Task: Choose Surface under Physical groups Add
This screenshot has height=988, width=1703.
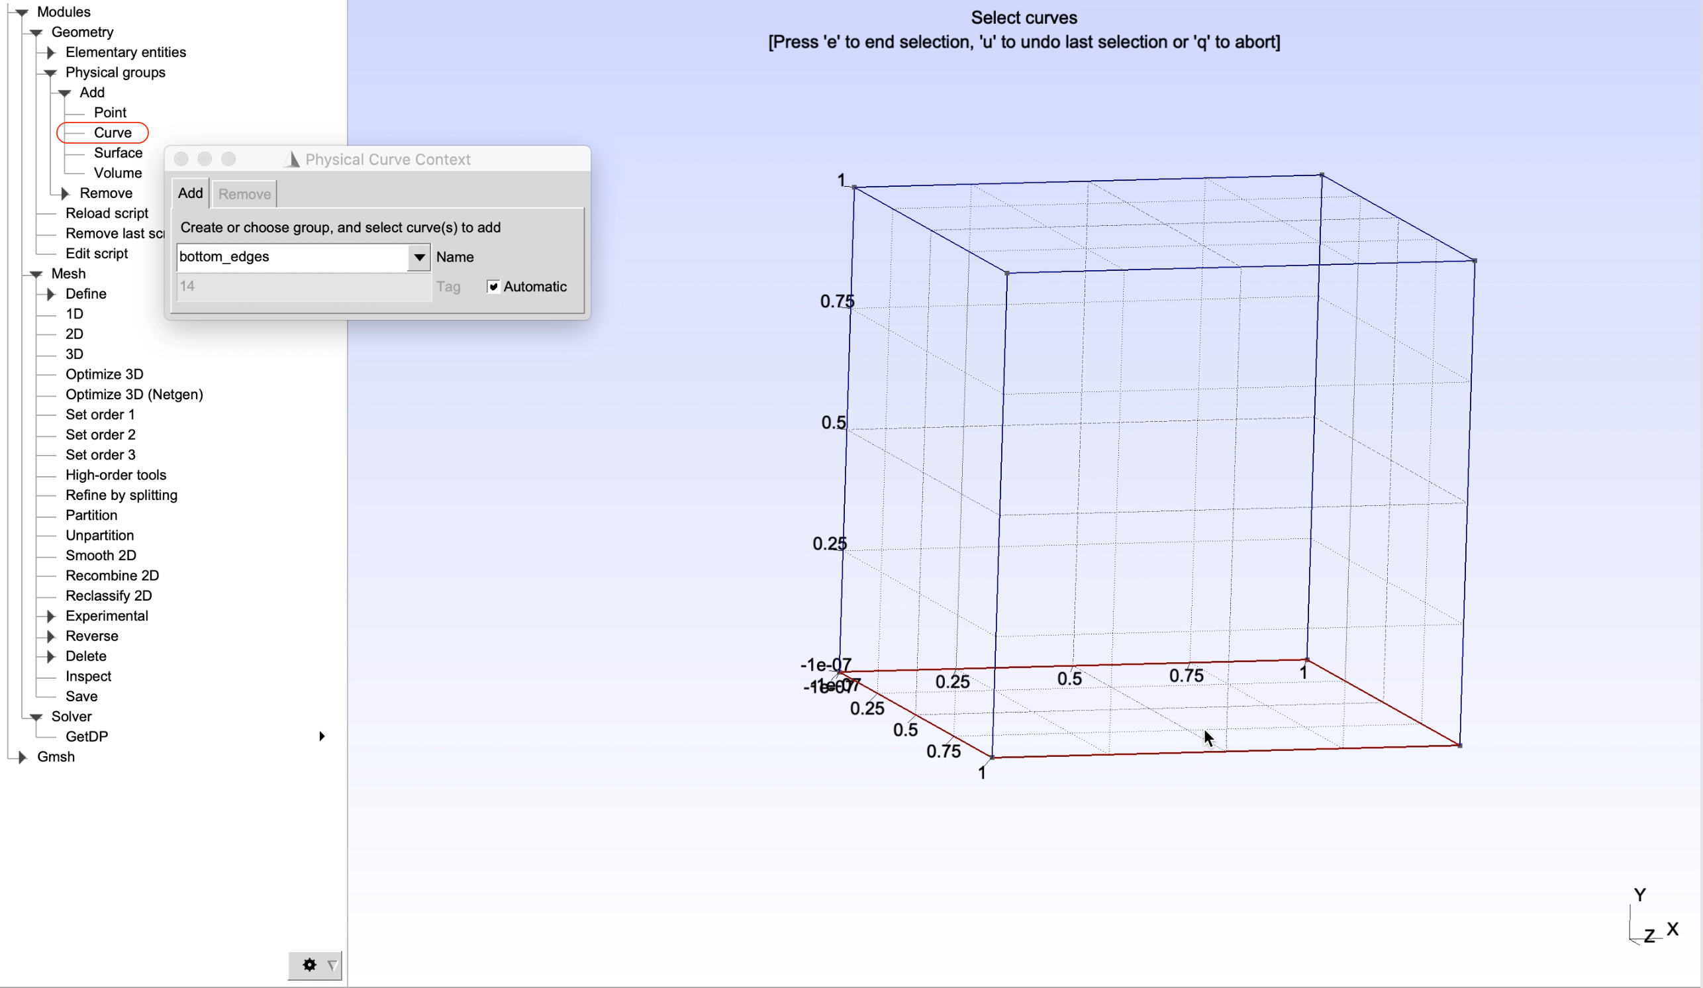Action: (118, 153)
